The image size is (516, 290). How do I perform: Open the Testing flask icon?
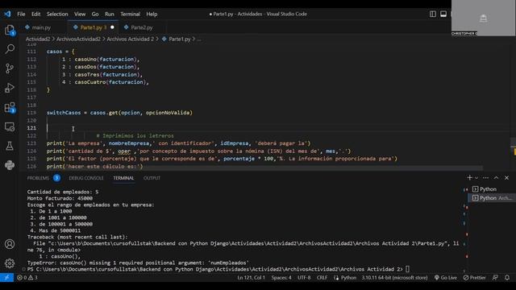(x=10, y=146)
